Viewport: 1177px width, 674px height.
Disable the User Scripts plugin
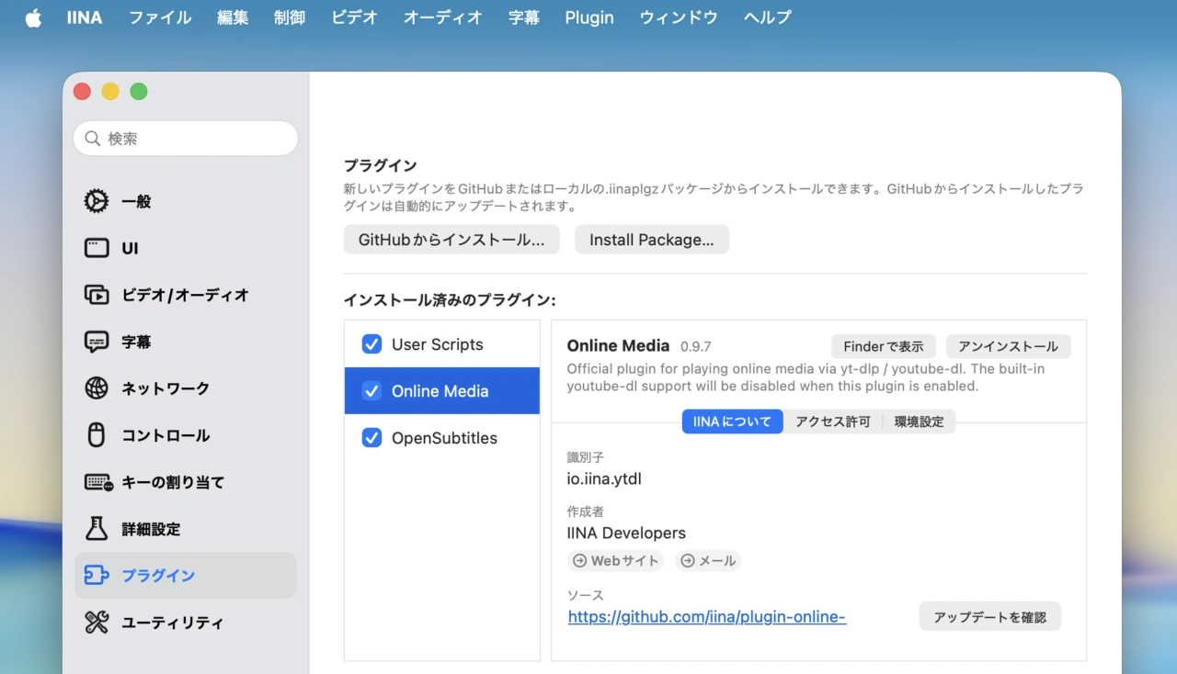(371, 344)
